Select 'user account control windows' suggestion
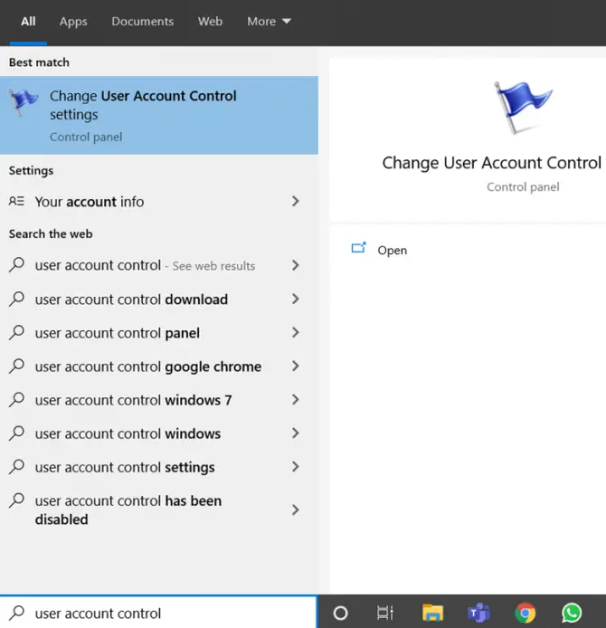 [159, 433]
